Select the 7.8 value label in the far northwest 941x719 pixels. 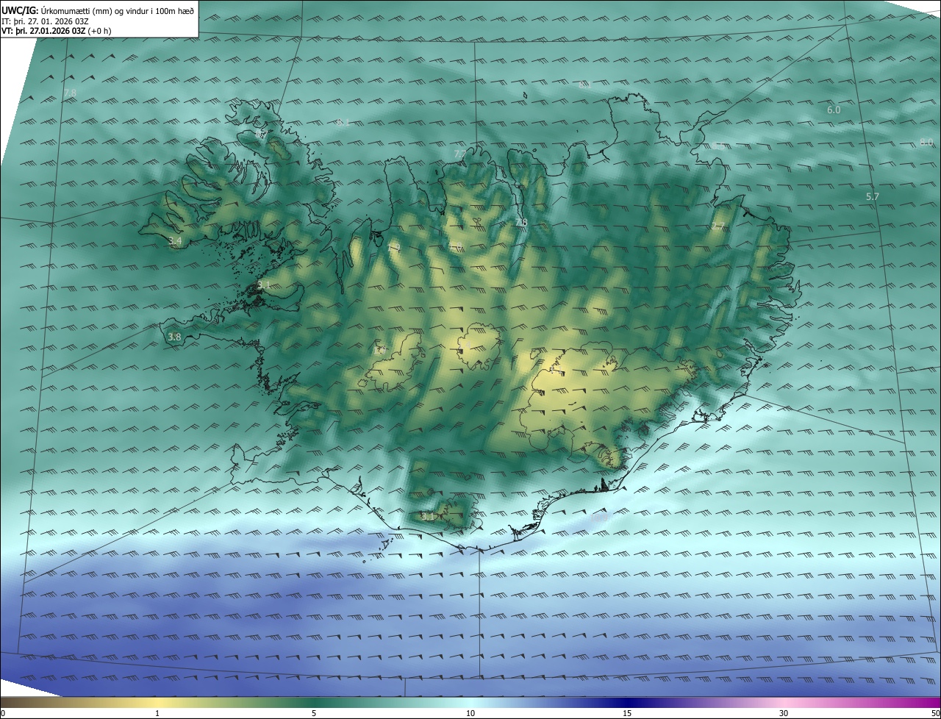coord(70,93)
